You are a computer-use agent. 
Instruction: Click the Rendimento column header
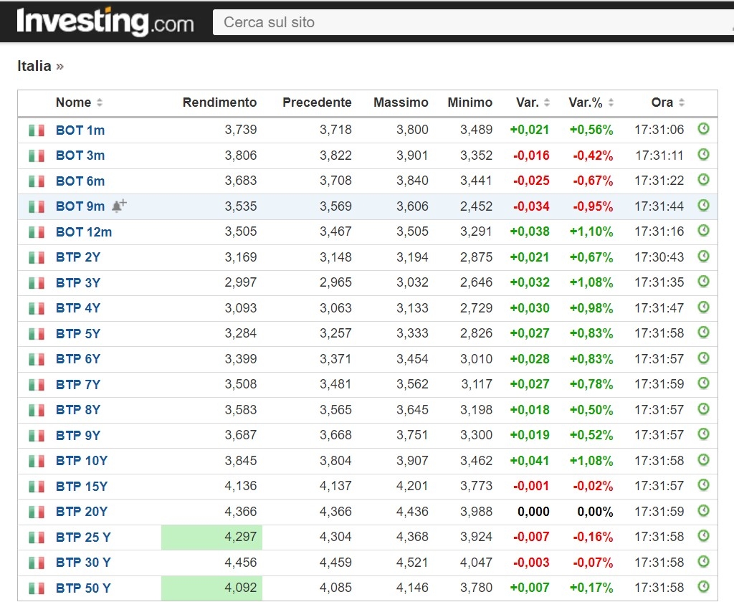coord(219,102)
